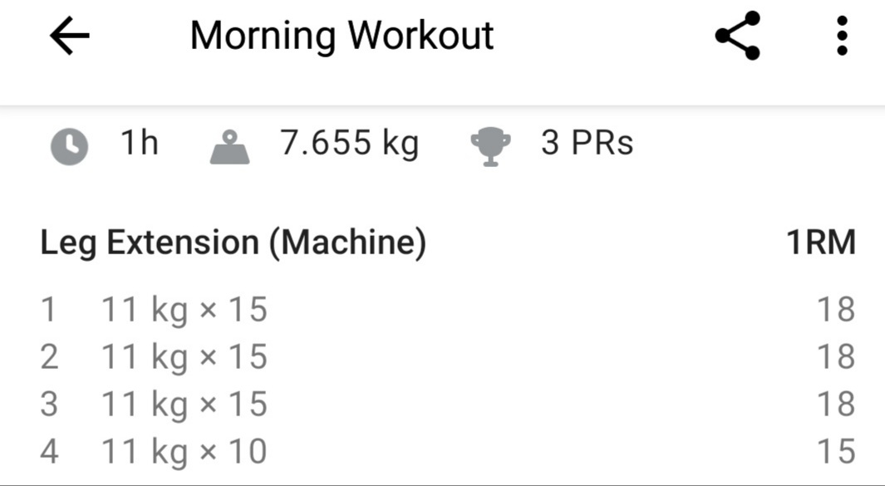Tap the 1RM value for set 1
Viewport: 885px width, 486px height.
[836, 310]
